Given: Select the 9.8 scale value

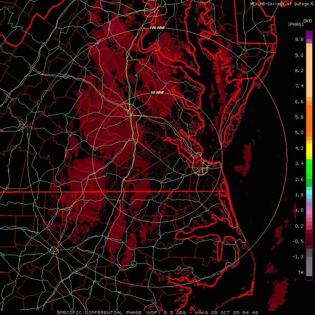Looking at the screenshot, I should pyautogui.click(x=299, y=39).
